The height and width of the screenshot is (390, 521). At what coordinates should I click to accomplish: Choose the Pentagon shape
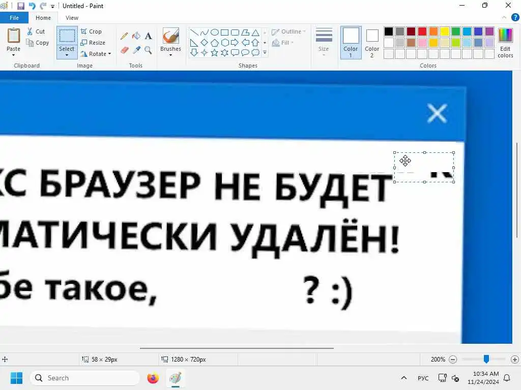click(x=215, y=43)
